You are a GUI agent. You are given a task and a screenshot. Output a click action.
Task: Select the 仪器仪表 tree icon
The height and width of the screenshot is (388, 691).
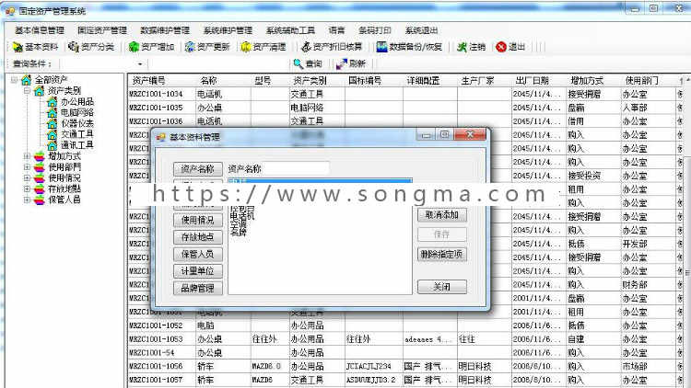coord(52,123)
